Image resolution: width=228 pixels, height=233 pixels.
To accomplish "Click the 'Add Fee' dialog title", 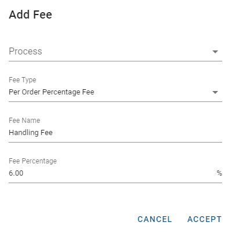I will [x=30, y=14].
